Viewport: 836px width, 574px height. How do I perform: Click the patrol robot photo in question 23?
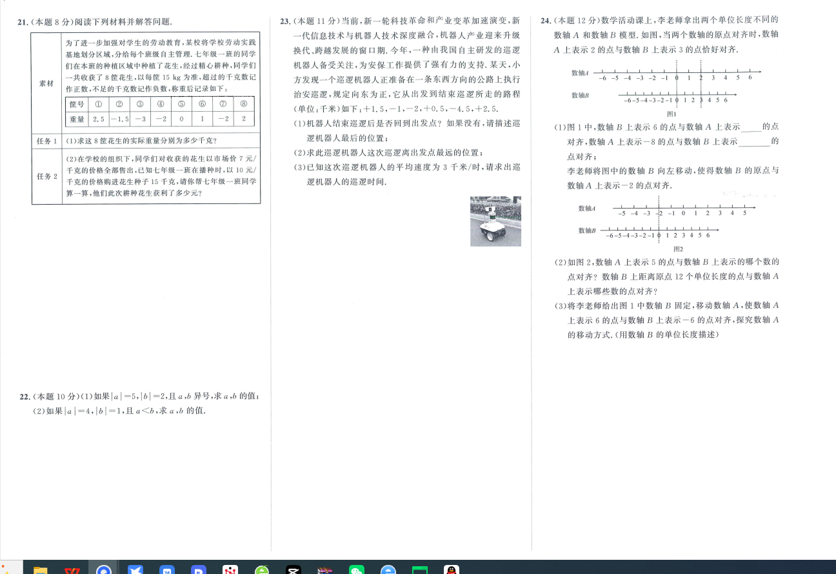point(495,221)
